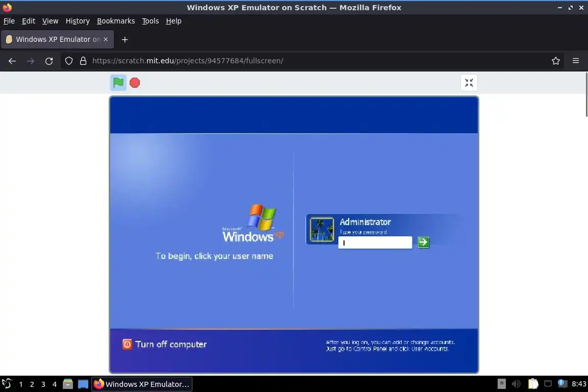
Task: Click the red Turn off computer icon
Action: pyautogui.click(x=127, y=344)
